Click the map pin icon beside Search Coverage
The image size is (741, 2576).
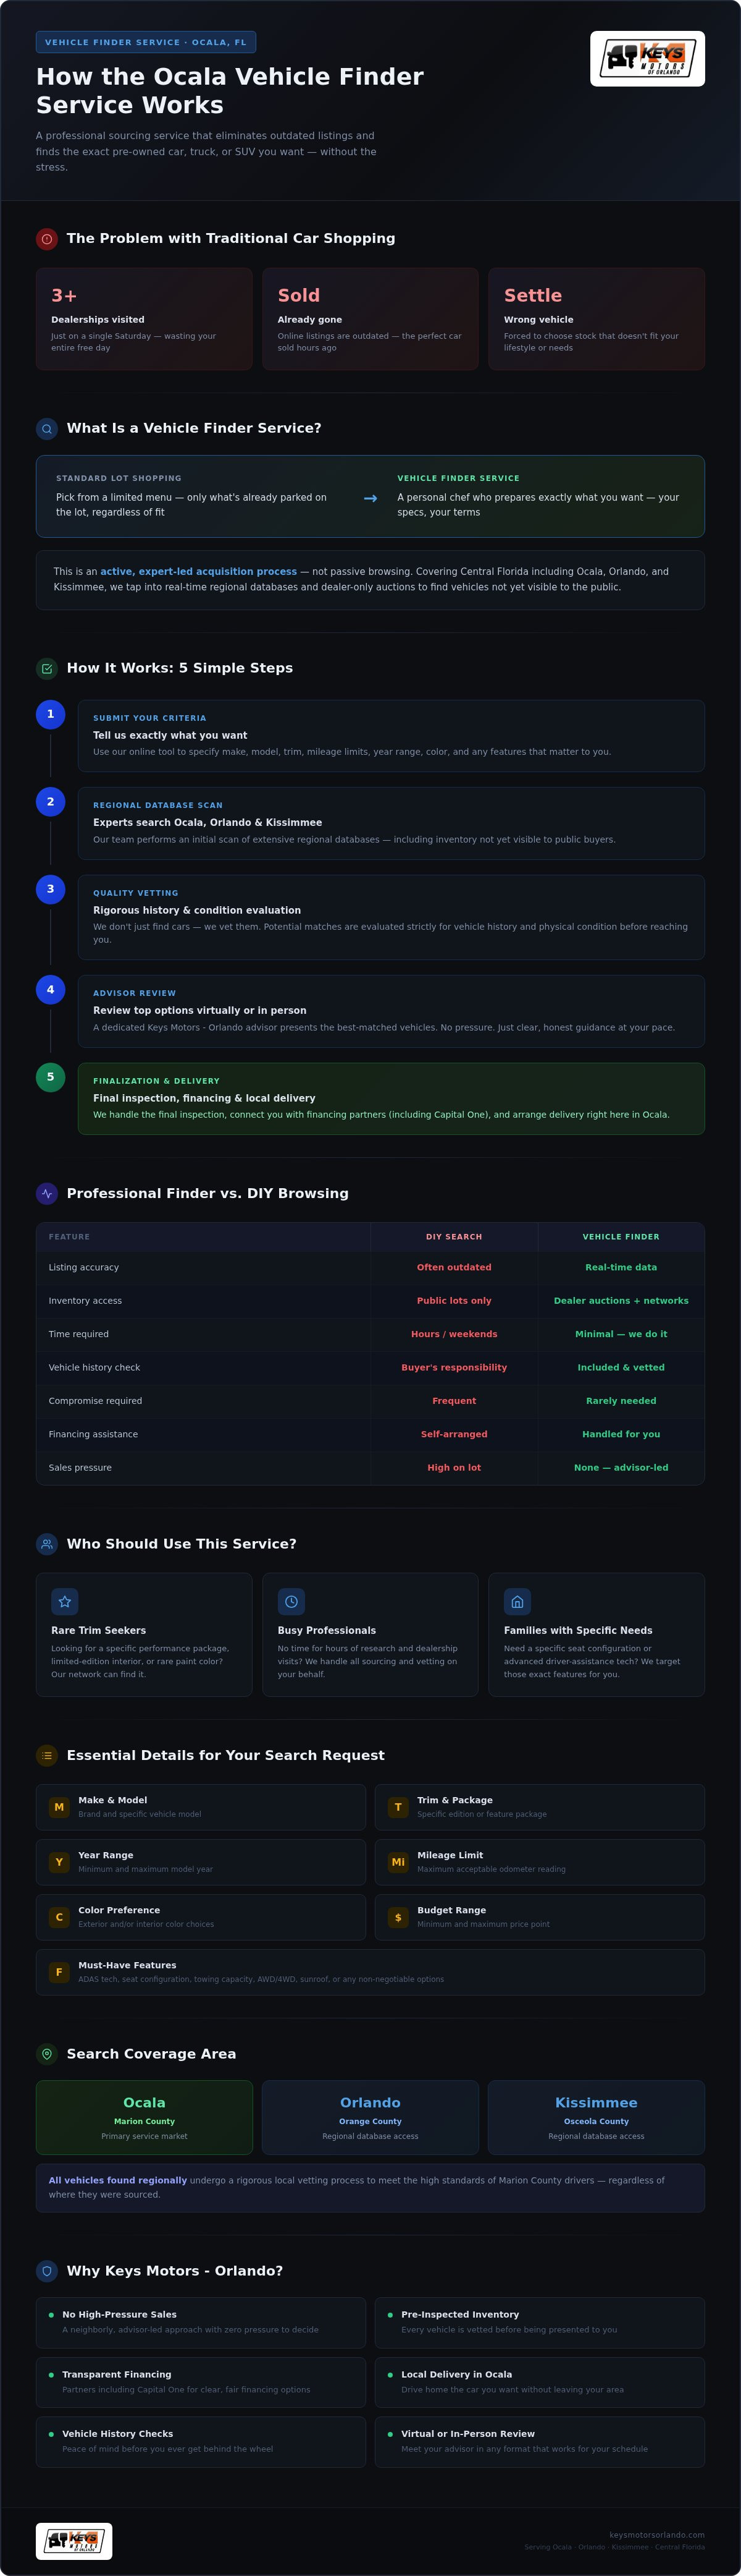coord(47,2054)
